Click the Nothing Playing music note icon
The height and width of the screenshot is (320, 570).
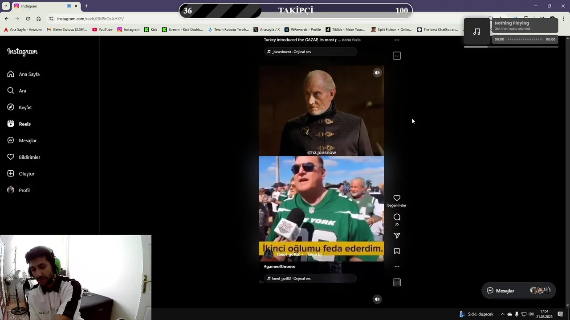coord(477,32)
